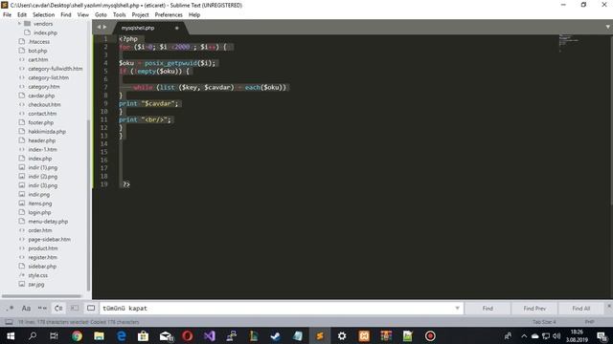Open the Project menu
The width and height of the screenshot is (613, 344).
click(x=140, y=15)
